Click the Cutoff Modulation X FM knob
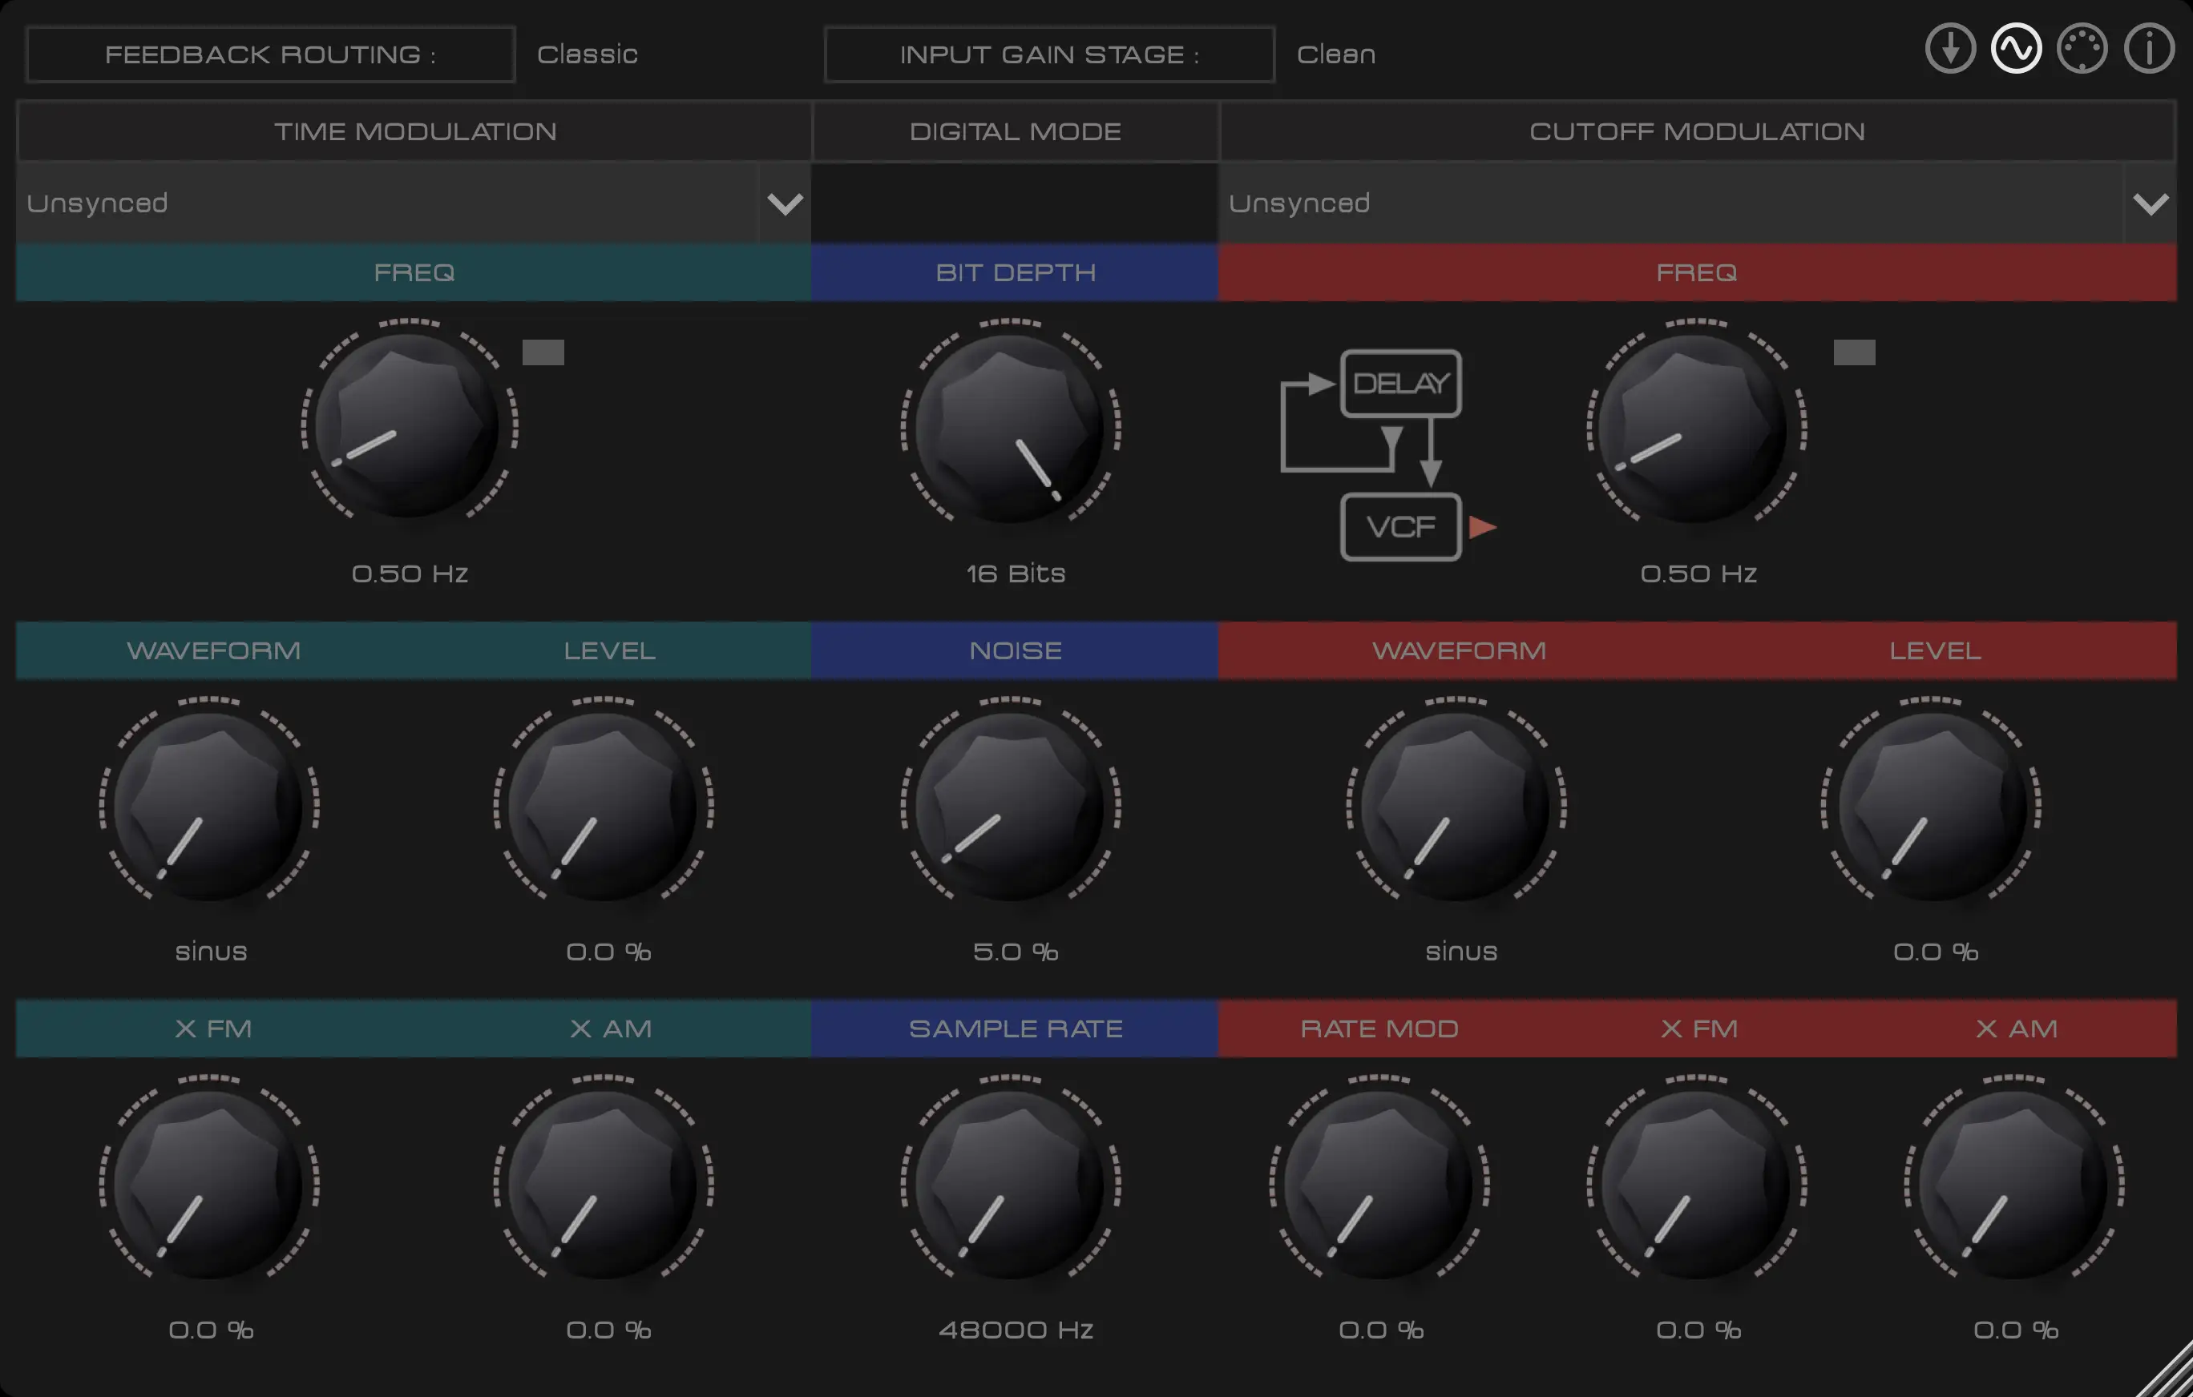 pyautogui.click(x=1697, y=1183)
